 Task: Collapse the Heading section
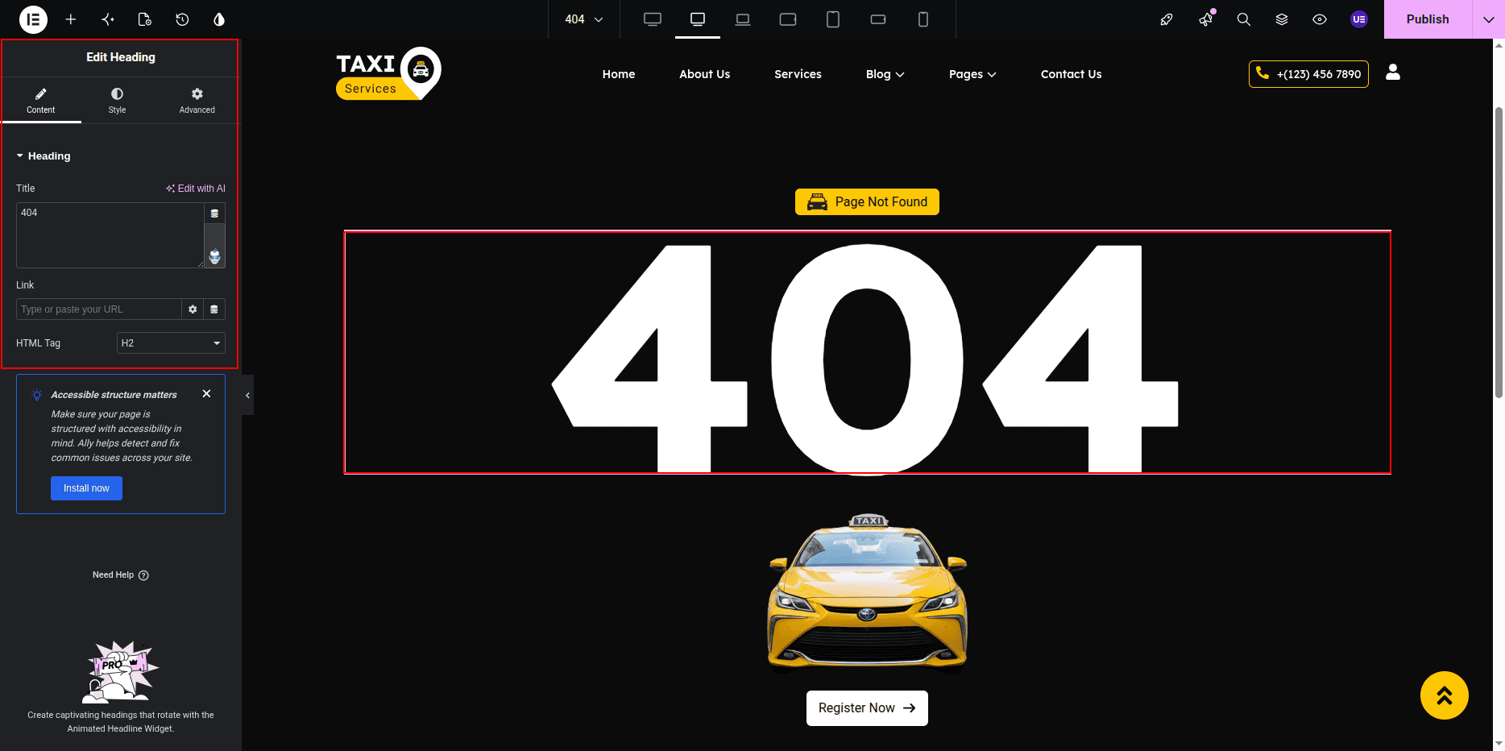pyautogui.click(x=44, y=156)
